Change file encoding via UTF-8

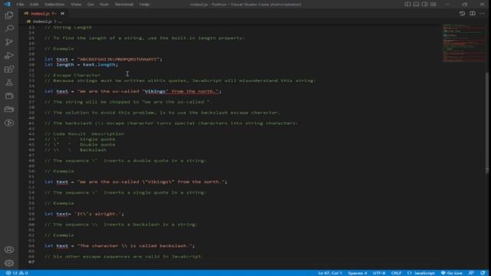tap(379, 273)
